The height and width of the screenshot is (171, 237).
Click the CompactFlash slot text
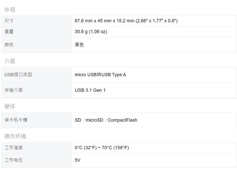(122, 120)
